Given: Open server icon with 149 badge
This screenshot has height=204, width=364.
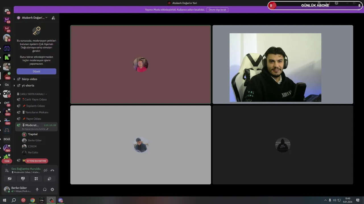Looking at the screenshot, I should (7, 112).
